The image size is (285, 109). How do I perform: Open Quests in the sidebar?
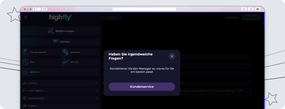(60, 41)
